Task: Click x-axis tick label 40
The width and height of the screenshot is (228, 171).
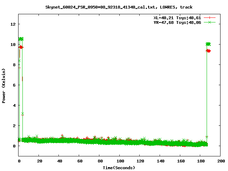Action: pyautogui.click(x=59, y=161)
